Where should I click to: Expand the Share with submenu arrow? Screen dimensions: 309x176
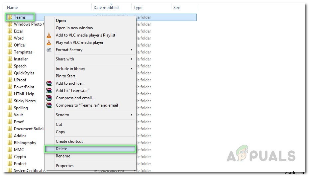tap(132, 59)
